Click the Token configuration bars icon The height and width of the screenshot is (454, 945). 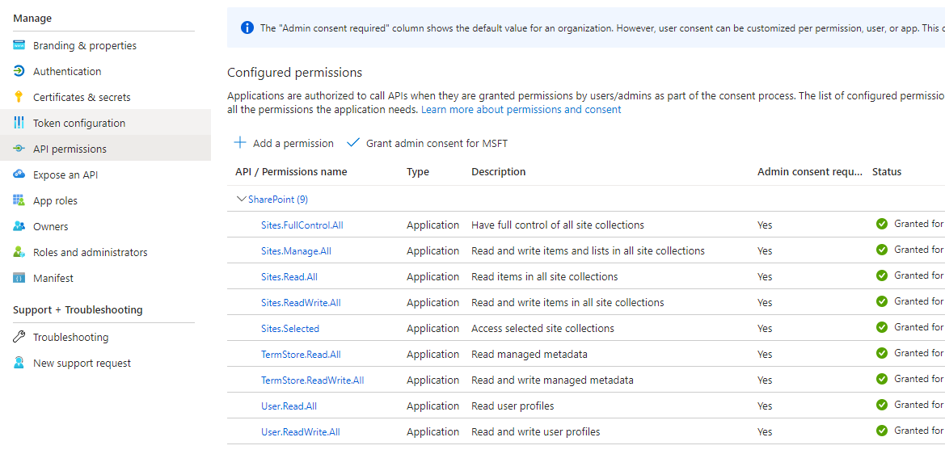tap(19, 123)
